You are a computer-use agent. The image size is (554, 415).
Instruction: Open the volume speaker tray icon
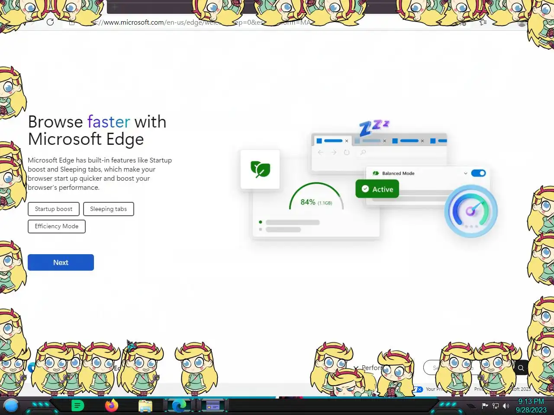[506, 405]
